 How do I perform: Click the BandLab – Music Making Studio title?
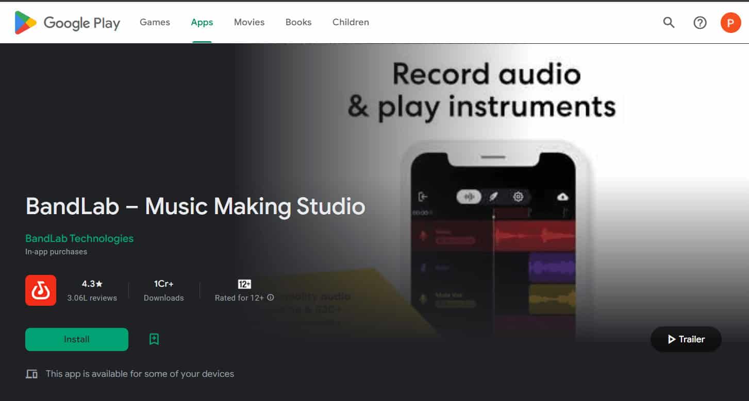click(x=195, y=206)
